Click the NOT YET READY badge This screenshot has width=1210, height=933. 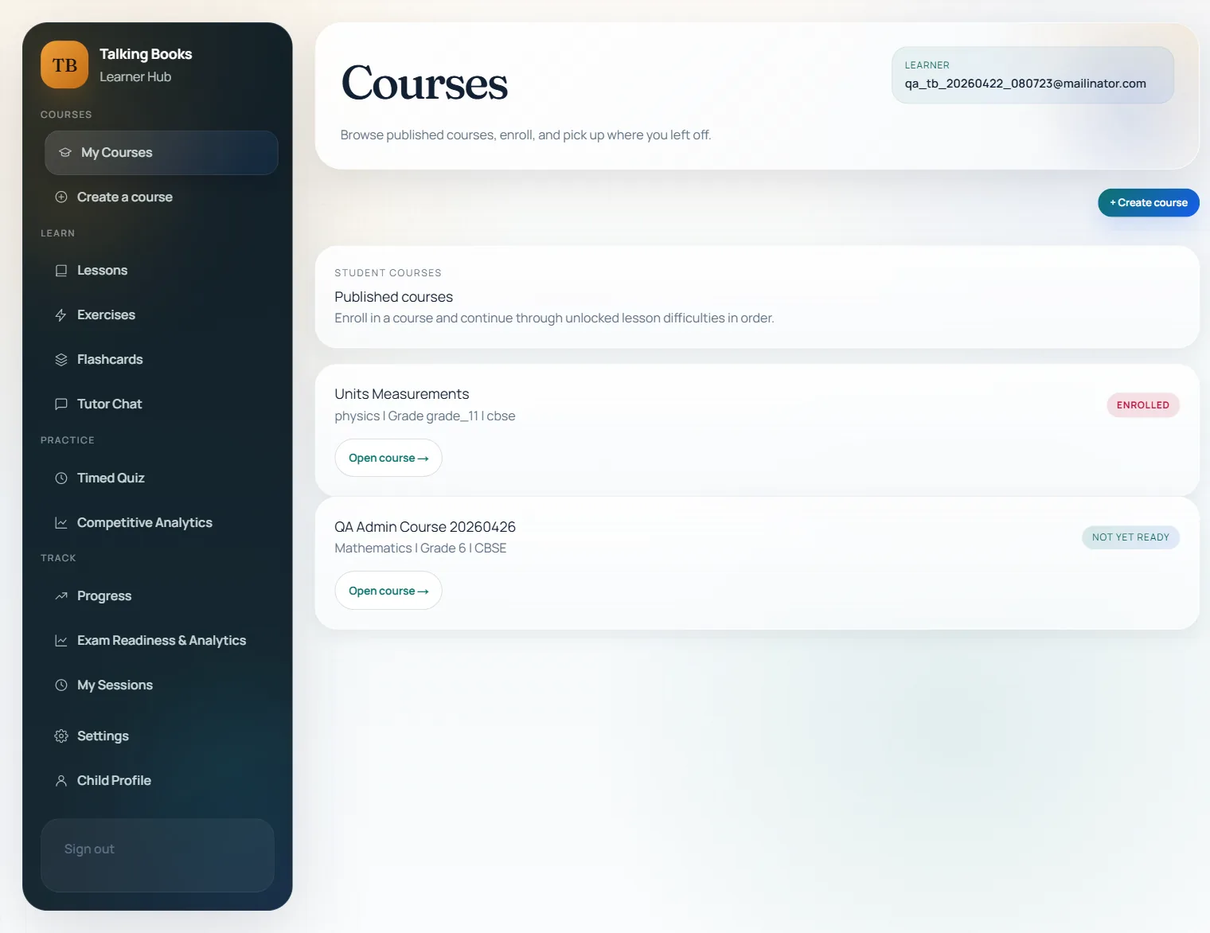1130,537
